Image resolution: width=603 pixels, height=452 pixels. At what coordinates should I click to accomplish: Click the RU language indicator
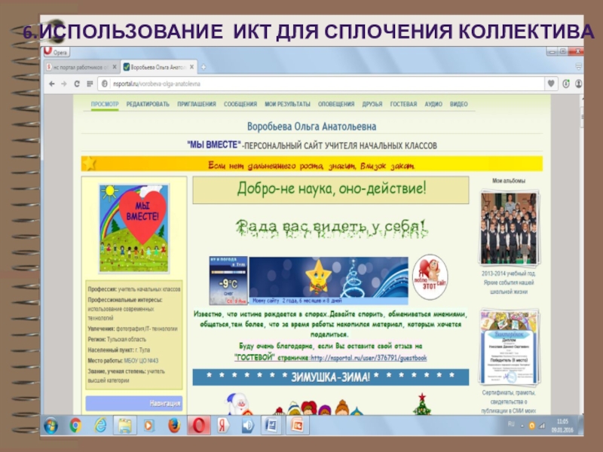click(511, 424)
